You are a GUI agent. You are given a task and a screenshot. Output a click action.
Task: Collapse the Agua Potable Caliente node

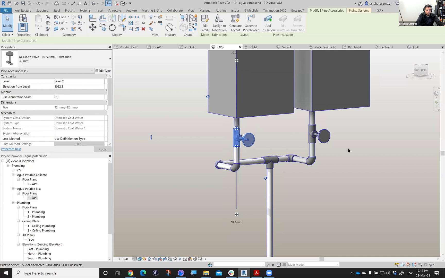13,175
